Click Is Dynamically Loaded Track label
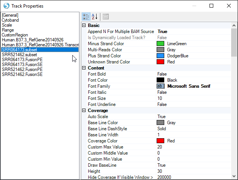The height and width of the screenshot is (180, 238). [x=117, y=38]
